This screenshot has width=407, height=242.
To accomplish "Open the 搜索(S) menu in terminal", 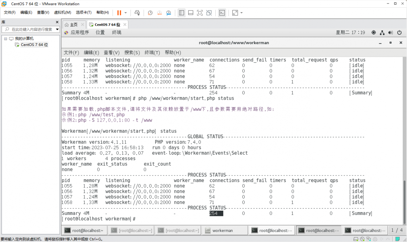I will point(132,53).
